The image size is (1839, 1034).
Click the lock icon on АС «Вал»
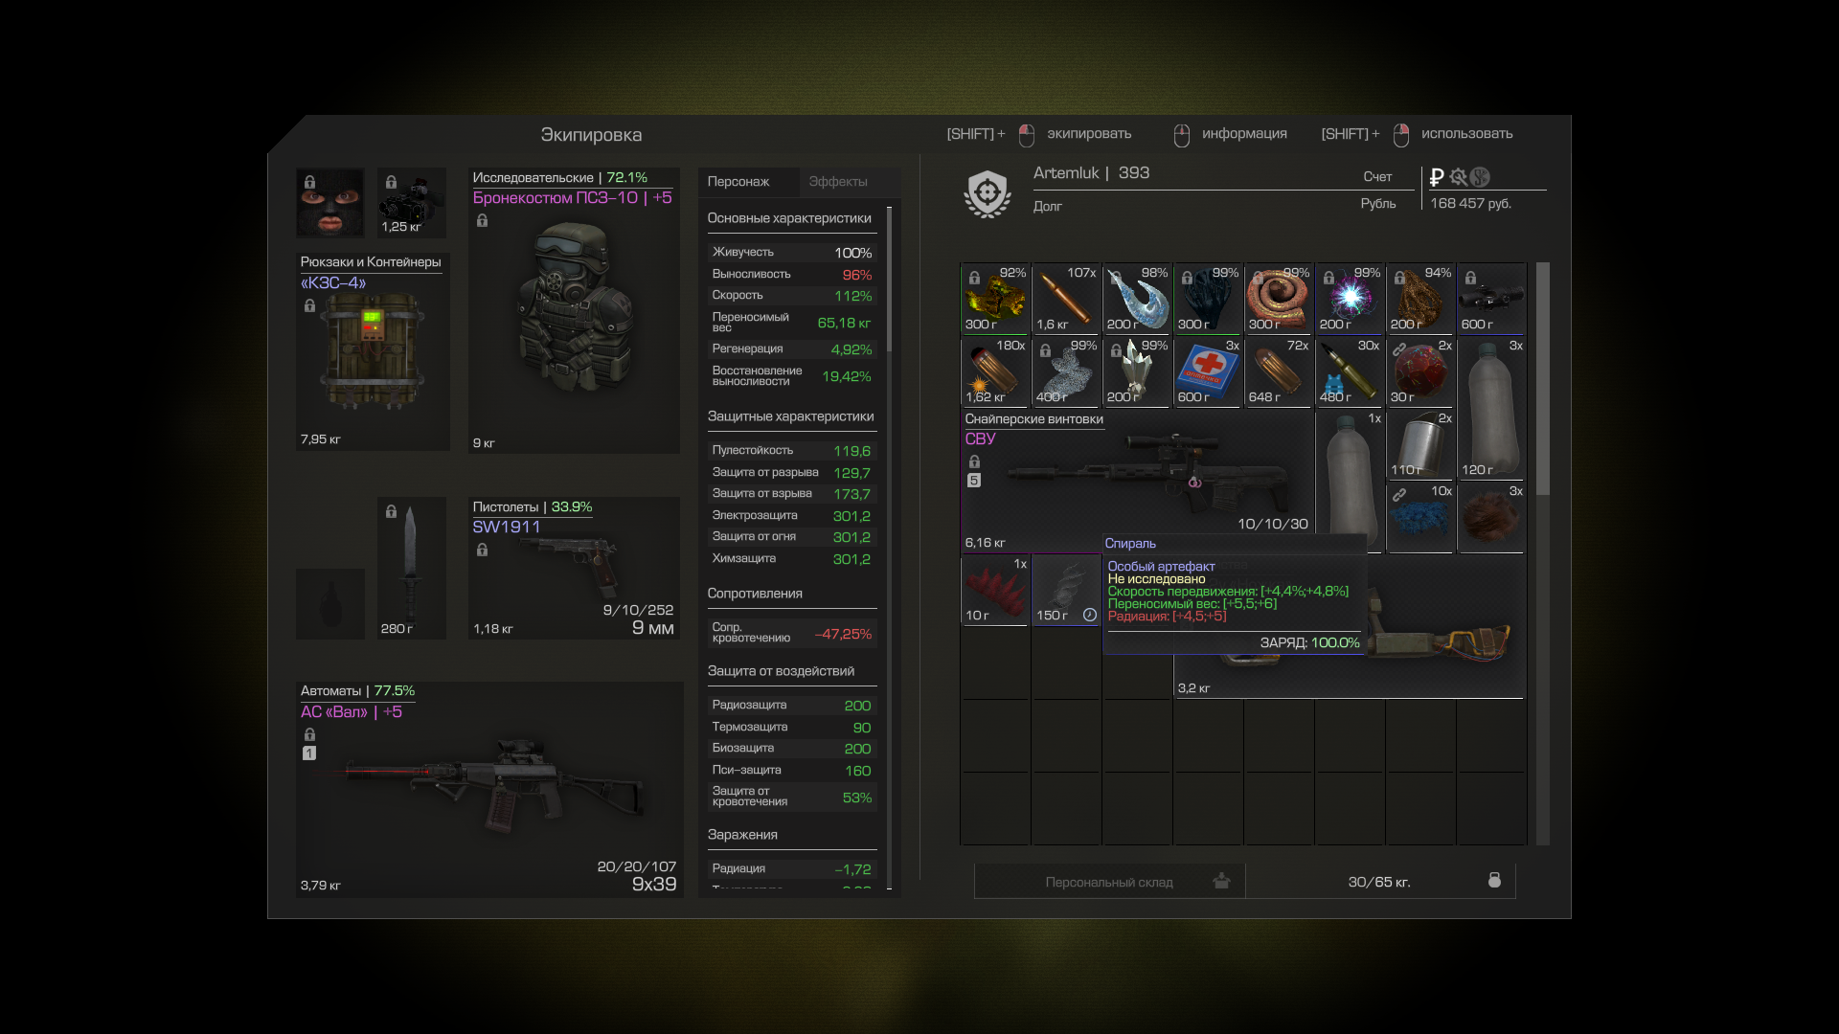309,735
